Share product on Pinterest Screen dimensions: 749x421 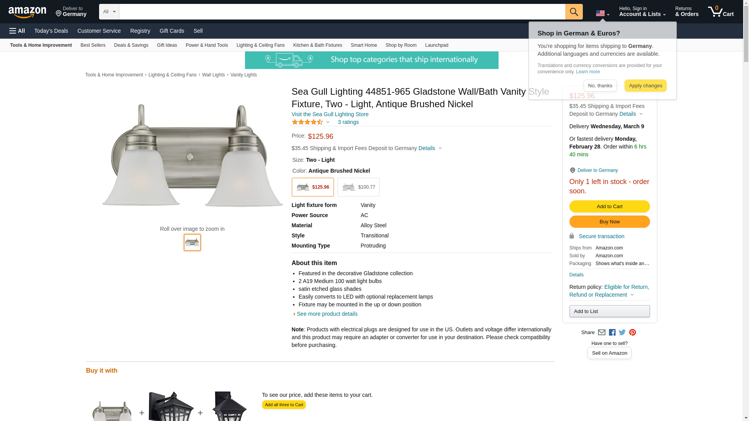632,333
